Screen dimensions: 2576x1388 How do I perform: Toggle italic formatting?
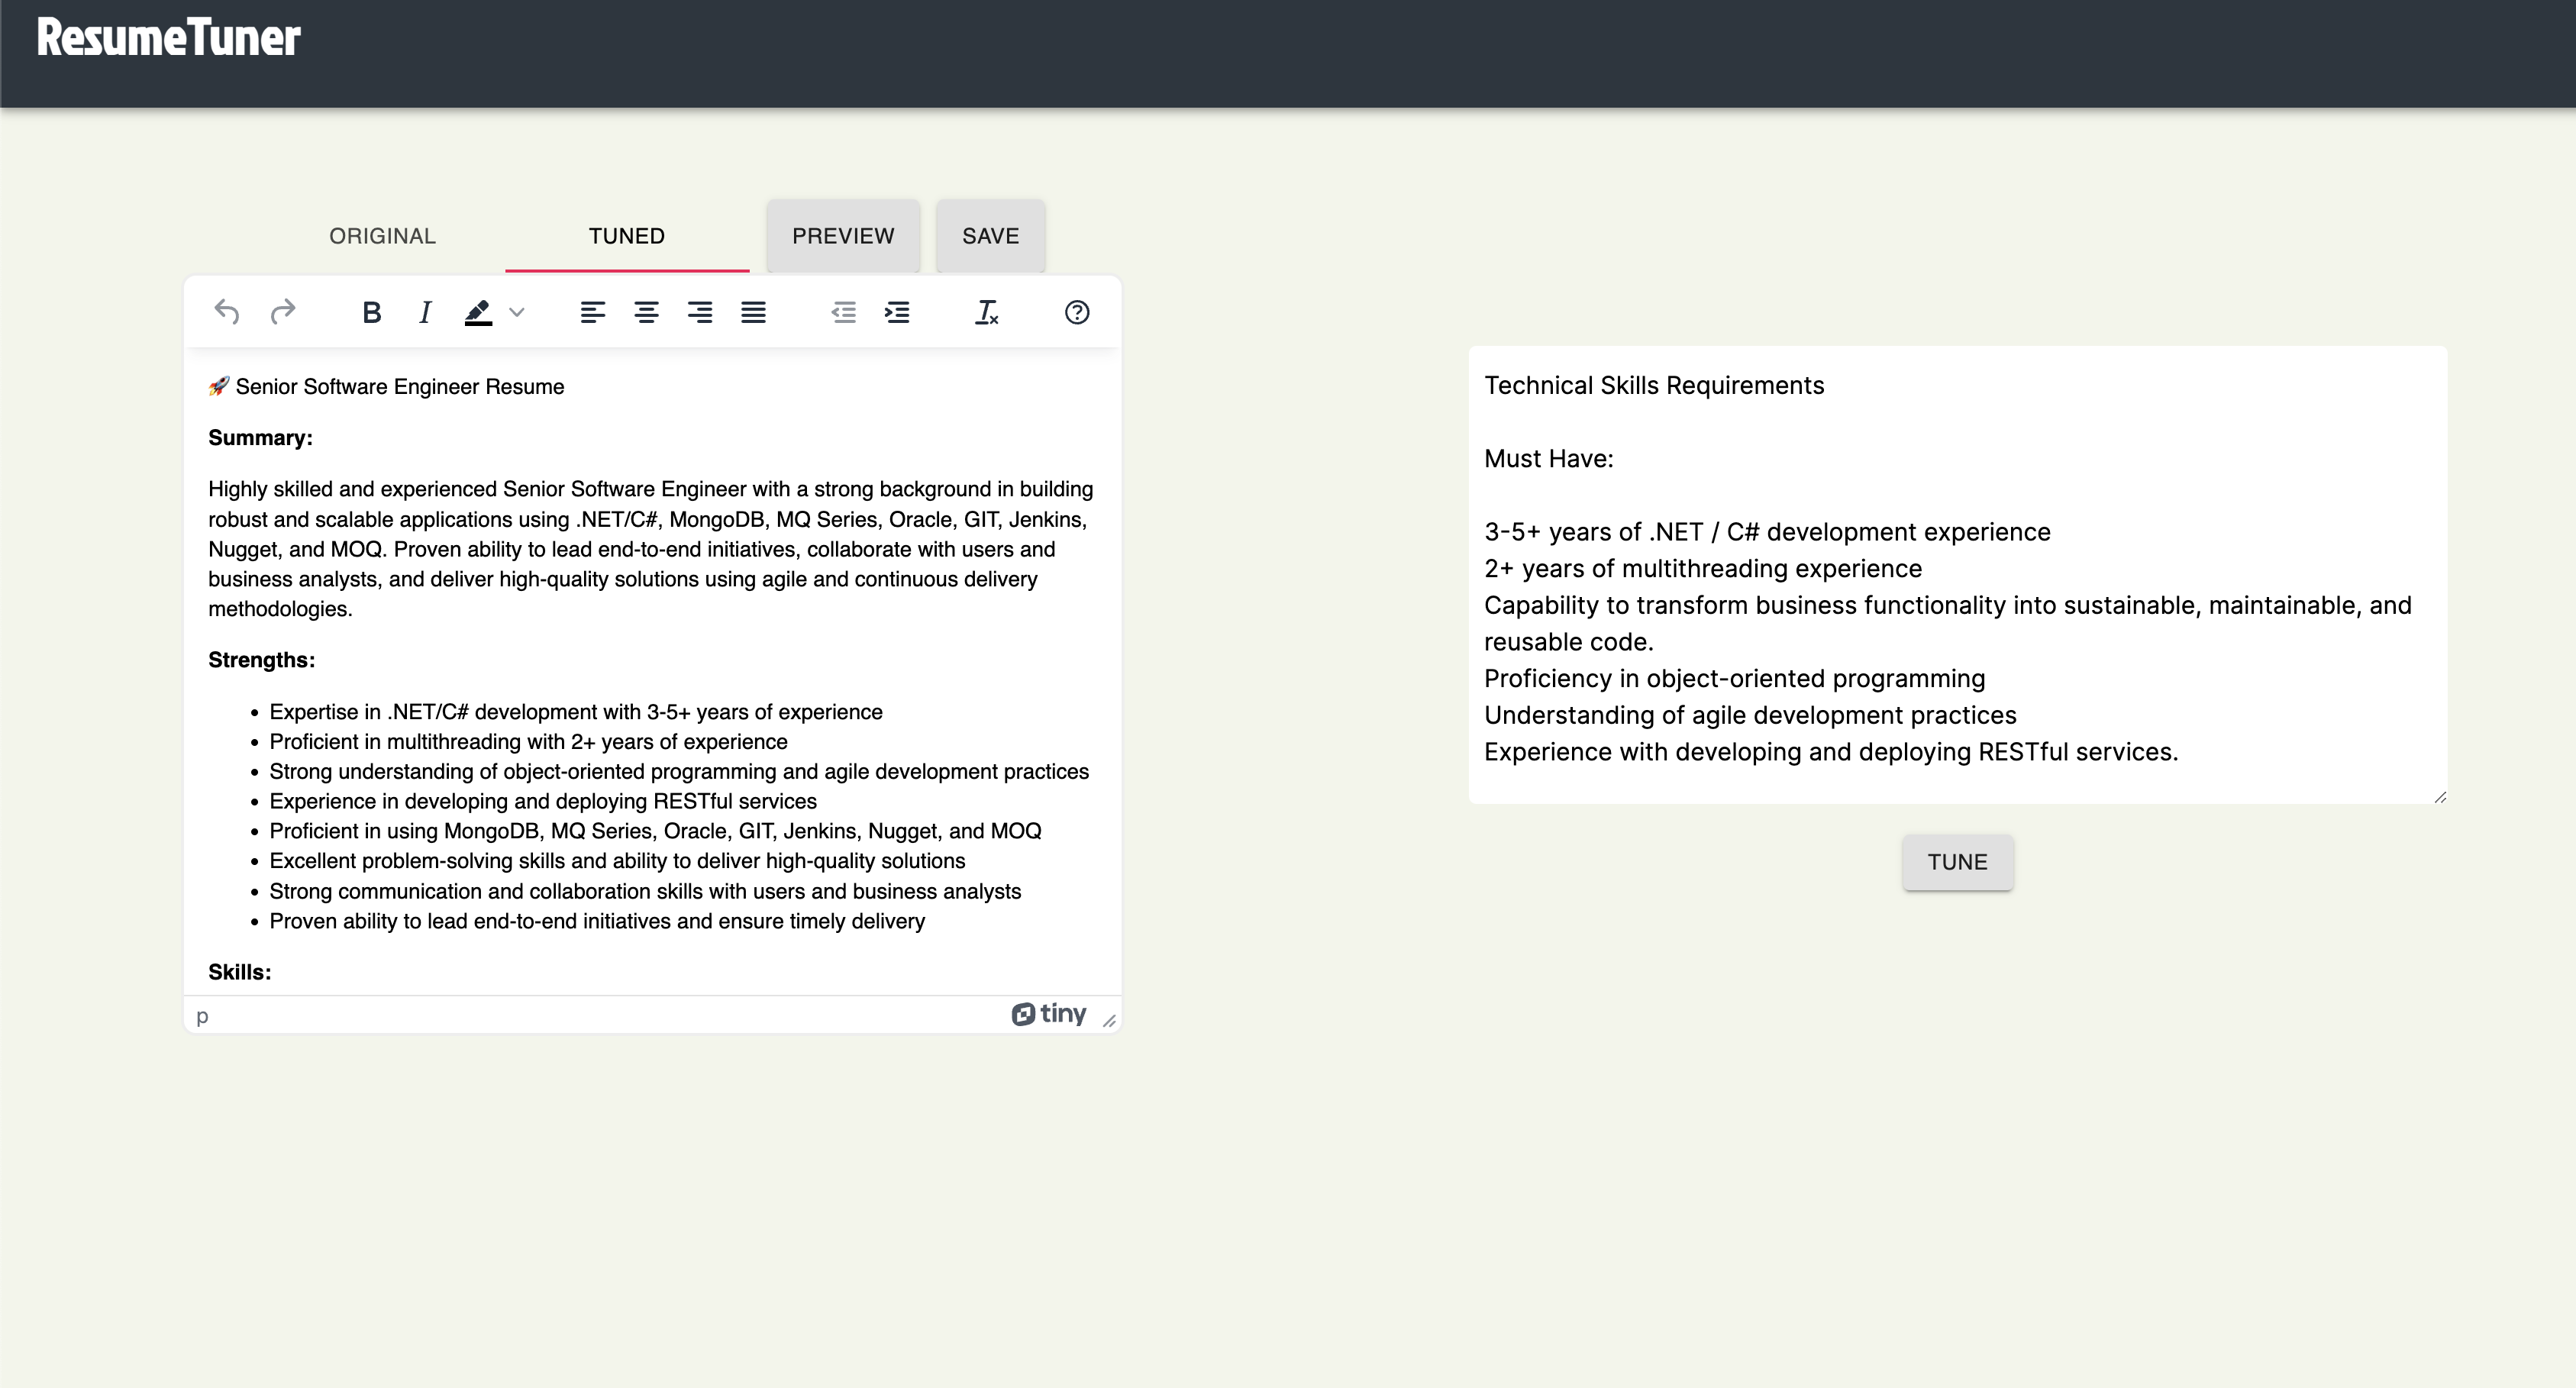point(425,313)
